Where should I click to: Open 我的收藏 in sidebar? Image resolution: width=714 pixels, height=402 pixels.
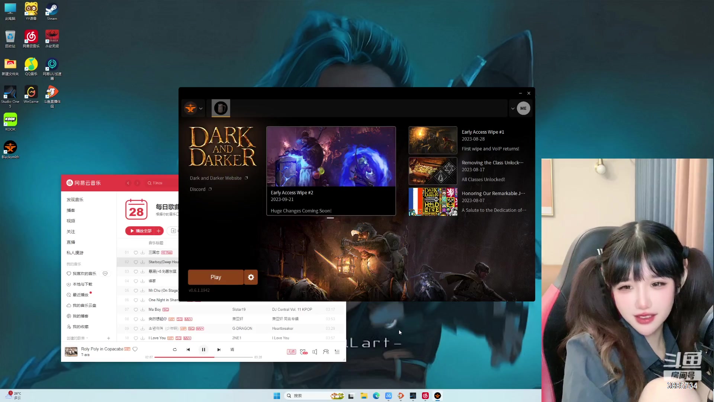pos(77,327)
